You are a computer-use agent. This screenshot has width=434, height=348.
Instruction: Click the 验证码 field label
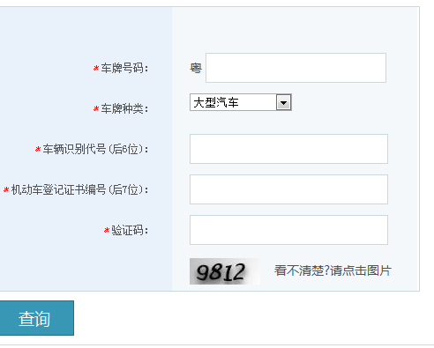130,230
